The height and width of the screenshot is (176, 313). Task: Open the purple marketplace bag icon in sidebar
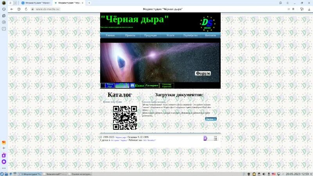(4, 155)
